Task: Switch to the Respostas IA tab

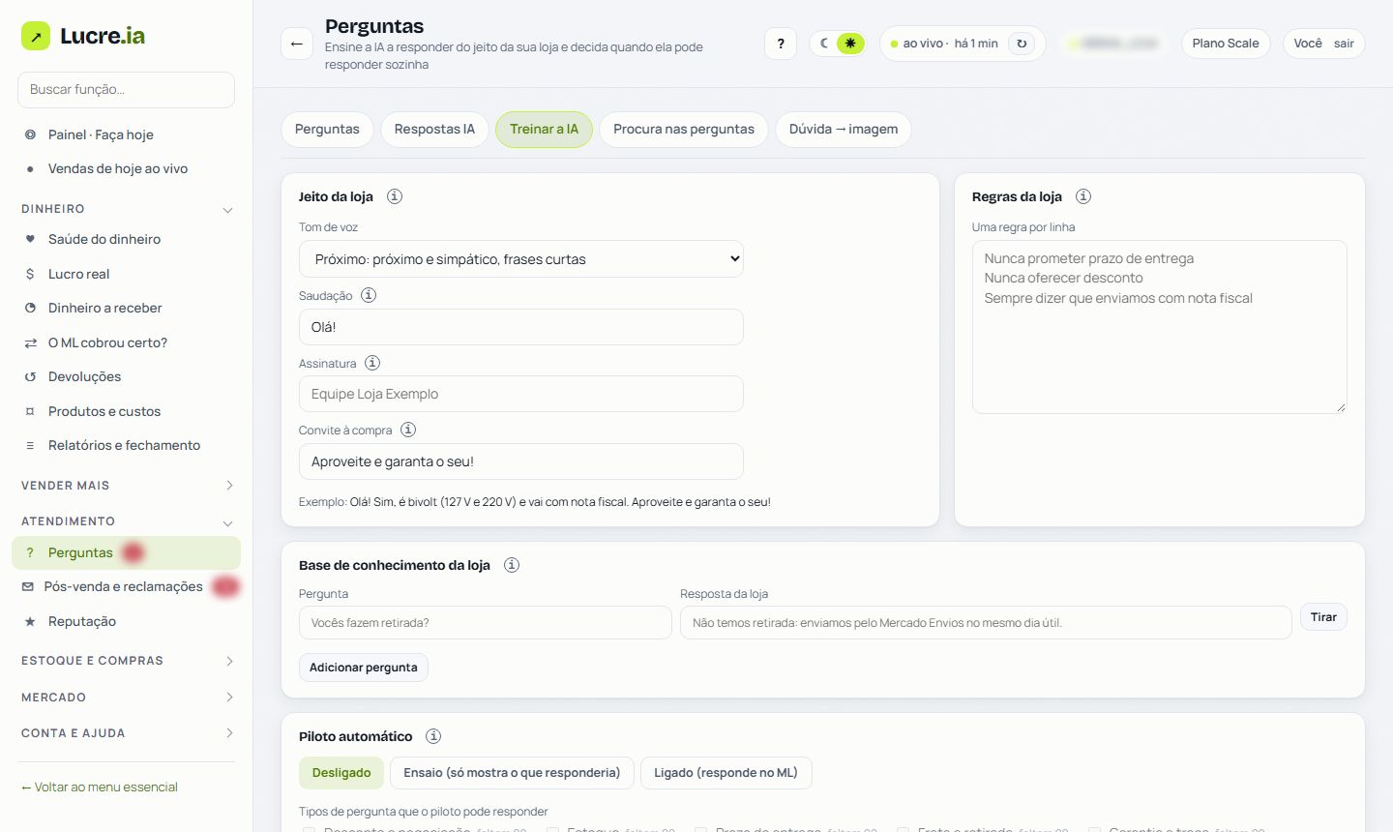Action: (x=434, y=130)
